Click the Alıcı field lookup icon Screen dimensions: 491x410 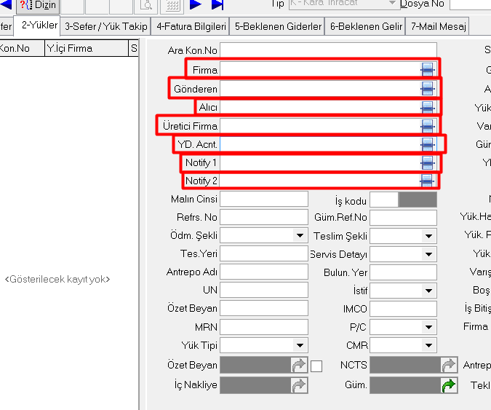(x=428, y=107)
